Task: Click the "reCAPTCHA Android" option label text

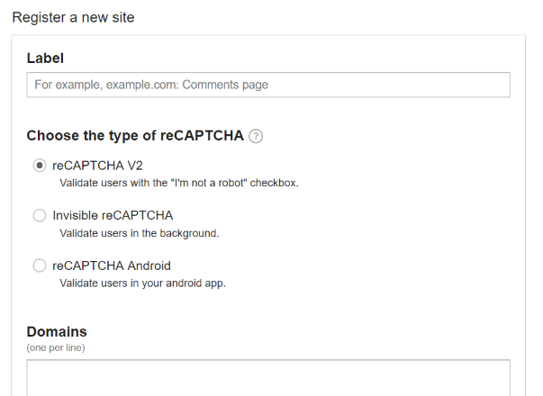Action: tap(111, 266)
